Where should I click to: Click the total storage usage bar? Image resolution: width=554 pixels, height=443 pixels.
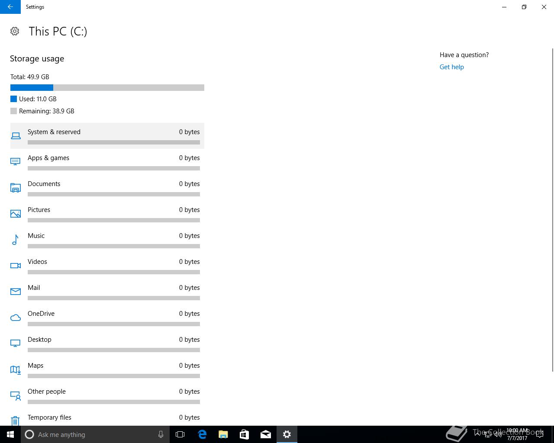[x=107, y=87]
